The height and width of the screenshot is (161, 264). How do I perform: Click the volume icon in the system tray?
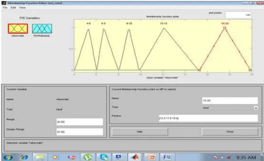pyautogui.click(x=229, y=157)
